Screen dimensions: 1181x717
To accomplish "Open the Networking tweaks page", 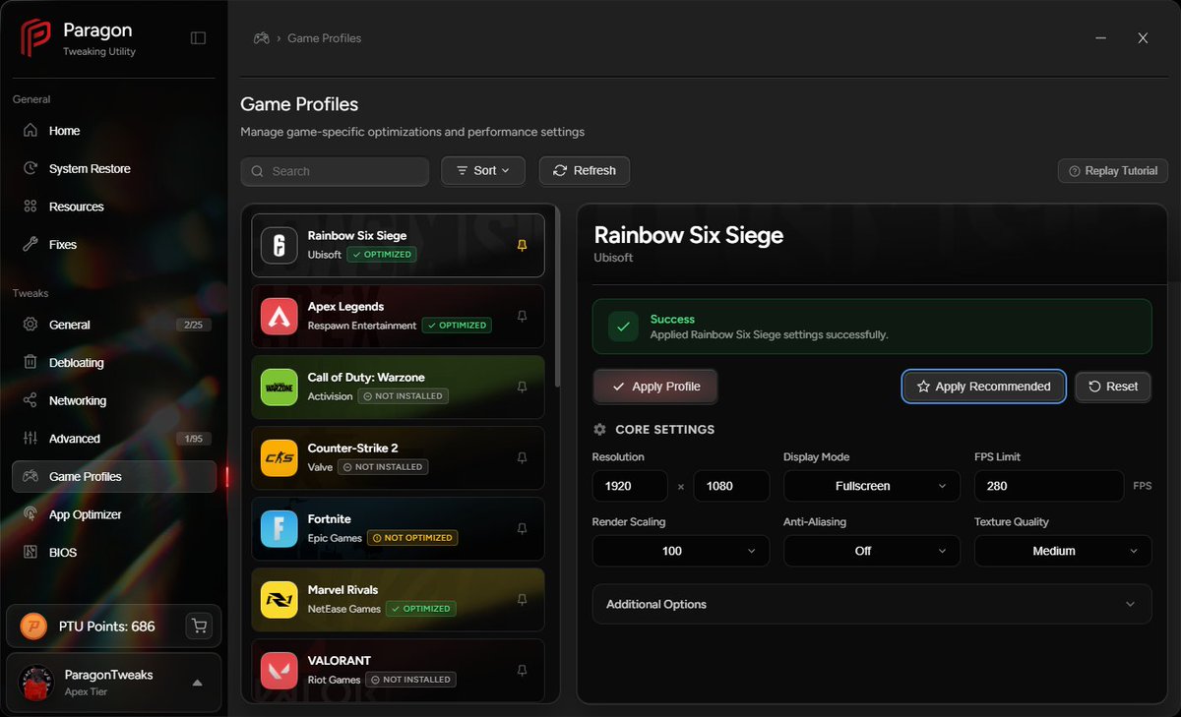I will click(x=114, y=400).
